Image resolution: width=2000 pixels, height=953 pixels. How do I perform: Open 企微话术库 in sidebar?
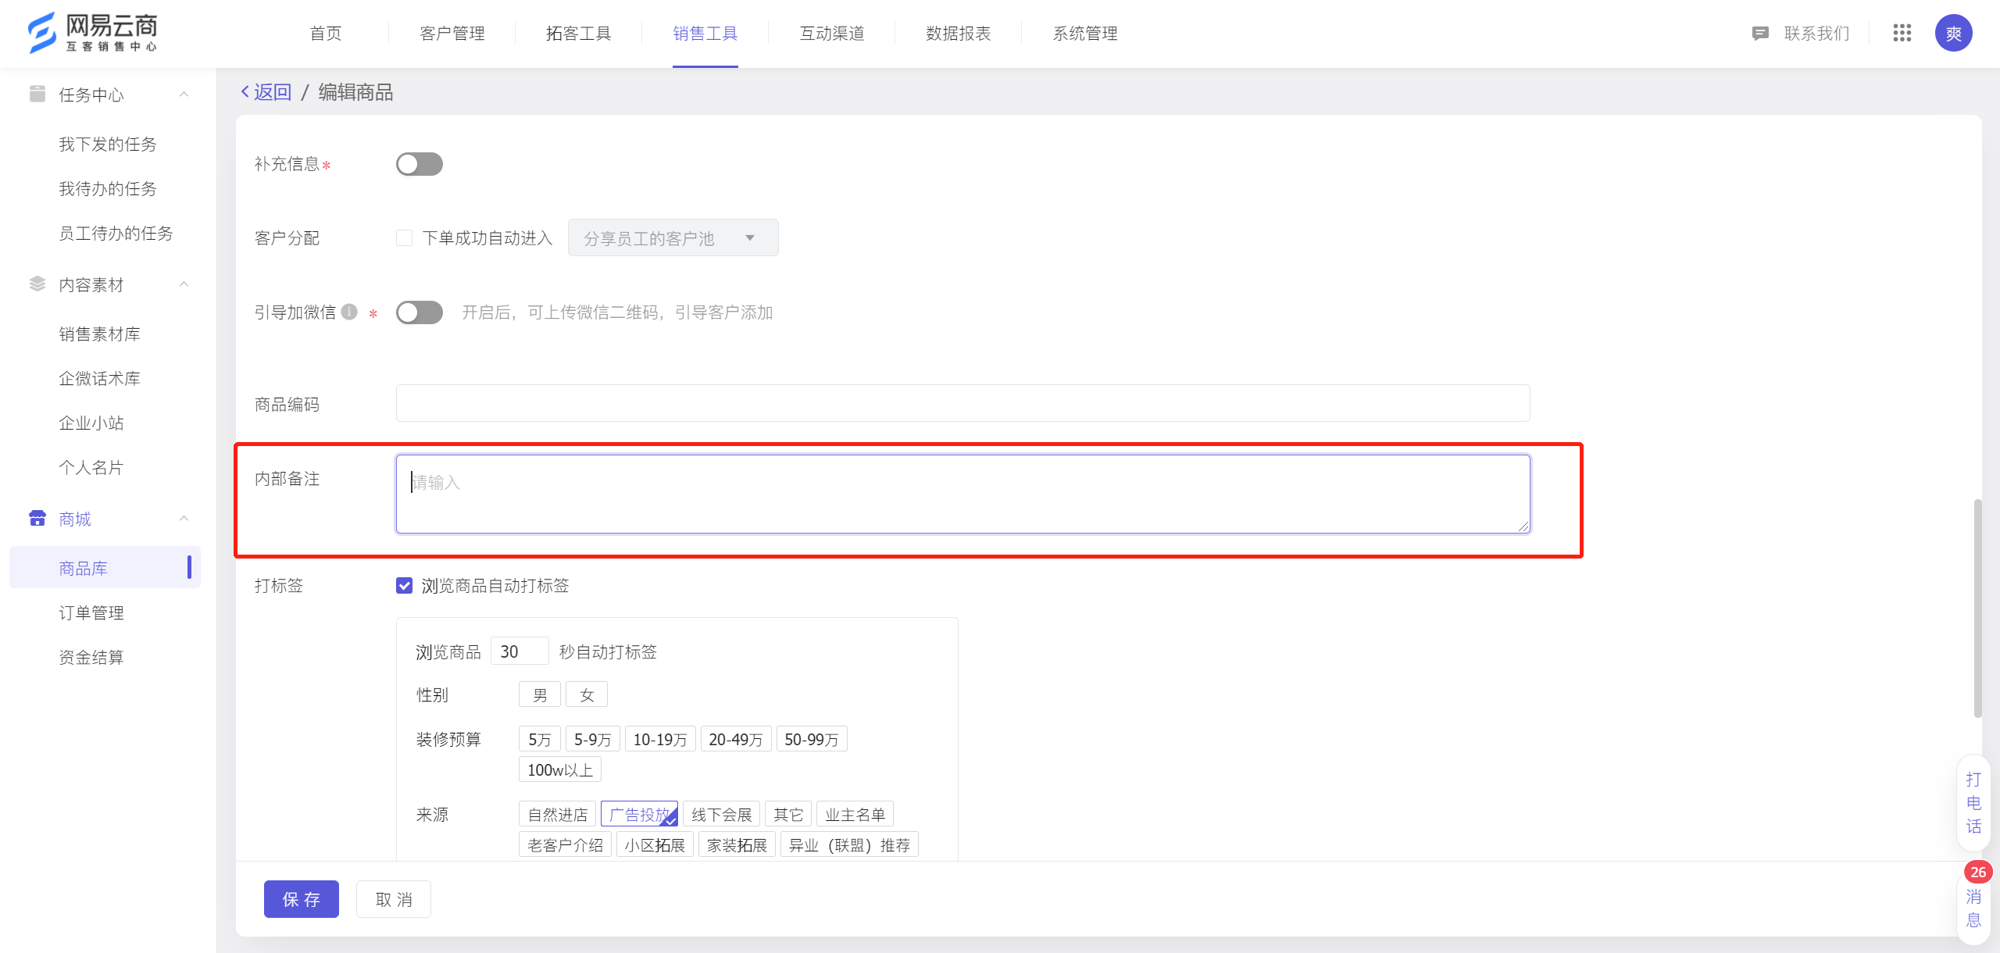click(99, 378)
